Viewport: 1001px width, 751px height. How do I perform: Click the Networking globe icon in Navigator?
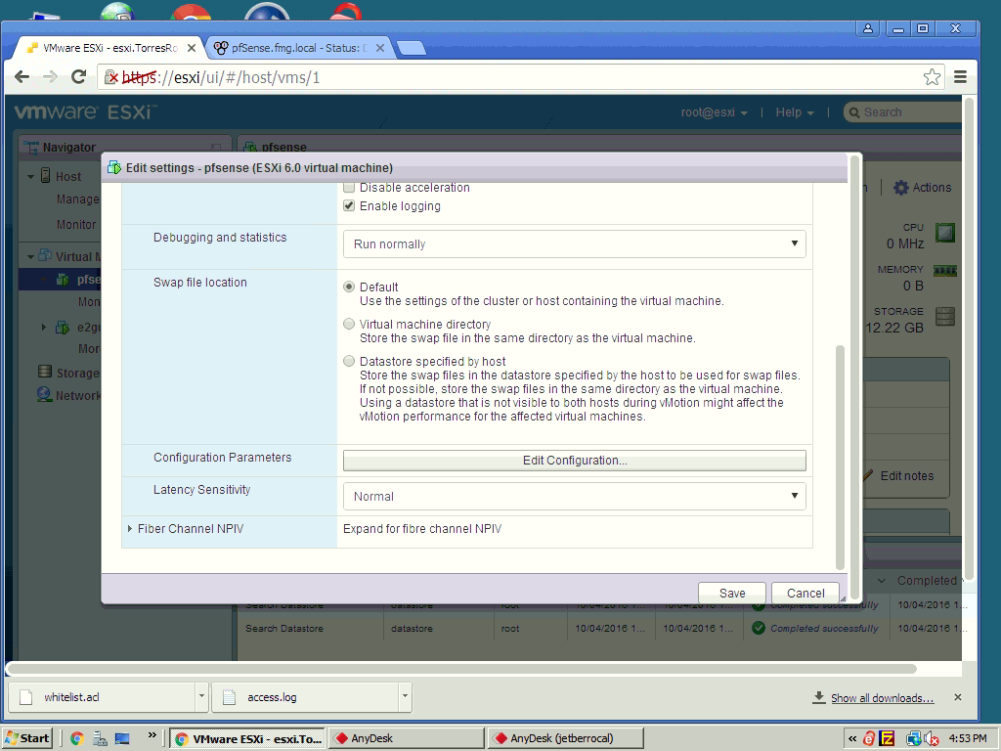tap(45, 395)
